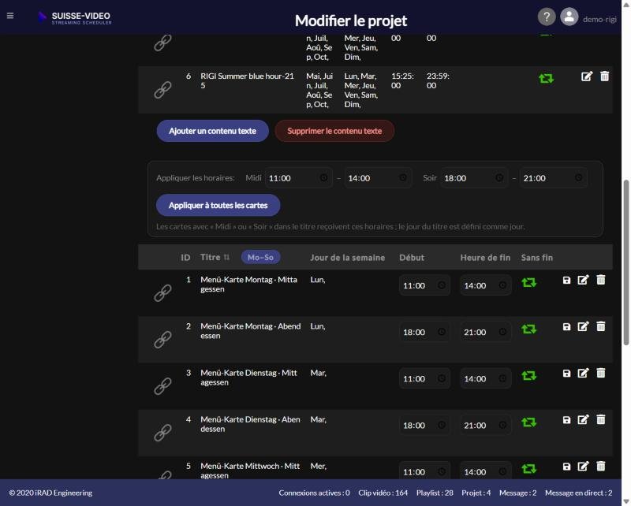Open clock picker of Dienstag Mittagessen Début

point(442,378)
